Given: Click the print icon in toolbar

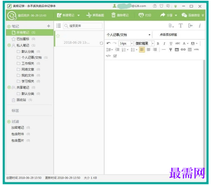Looking at the screenshot, I should click(x=141, y=15).
